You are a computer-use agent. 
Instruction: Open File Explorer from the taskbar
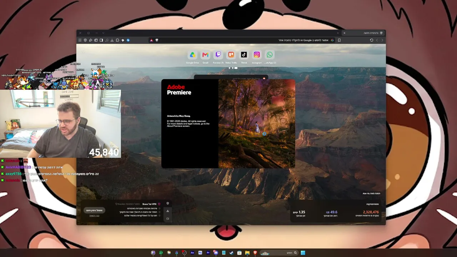click(247, 253)
